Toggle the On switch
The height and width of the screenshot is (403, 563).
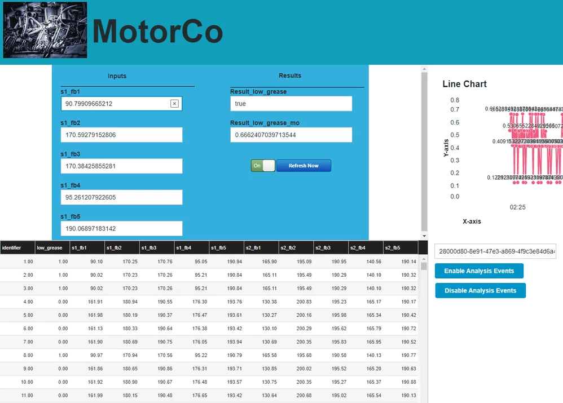click(263, 166)
